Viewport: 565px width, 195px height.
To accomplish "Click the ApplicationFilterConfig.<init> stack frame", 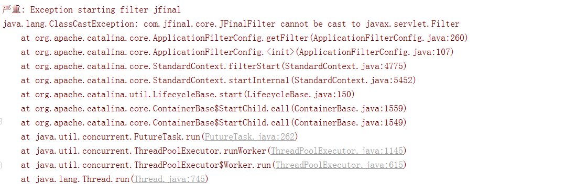I will coord(237,52).
